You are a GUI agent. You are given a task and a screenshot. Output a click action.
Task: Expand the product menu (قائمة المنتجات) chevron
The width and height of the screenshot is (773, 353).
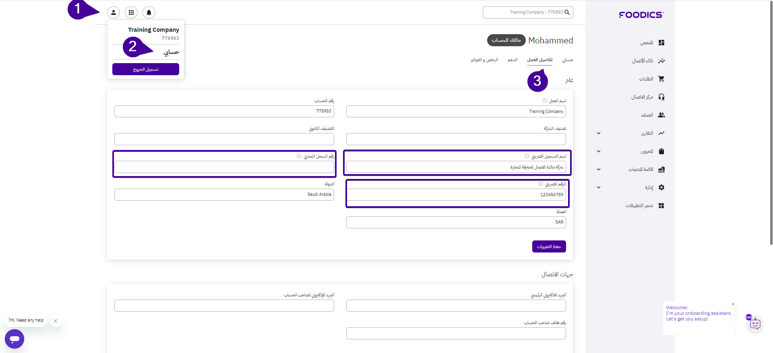point(599,169)
